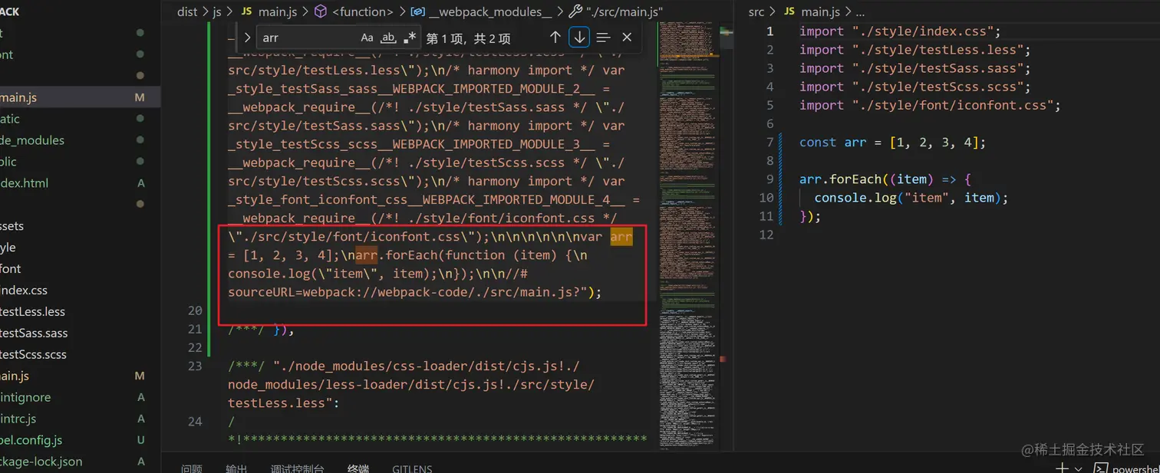This screenshot has width=1160, height=473.
Task: Click console.log("item", item) line
Action: coord(911,197)
